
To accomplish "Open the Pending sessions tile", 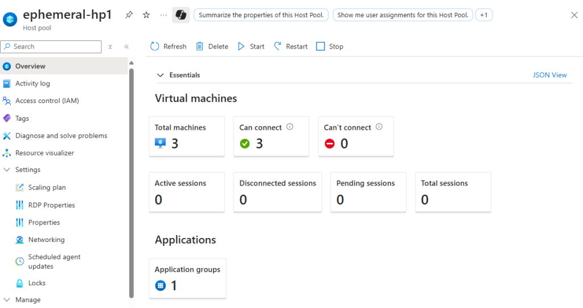I will [x=368, y=192].
